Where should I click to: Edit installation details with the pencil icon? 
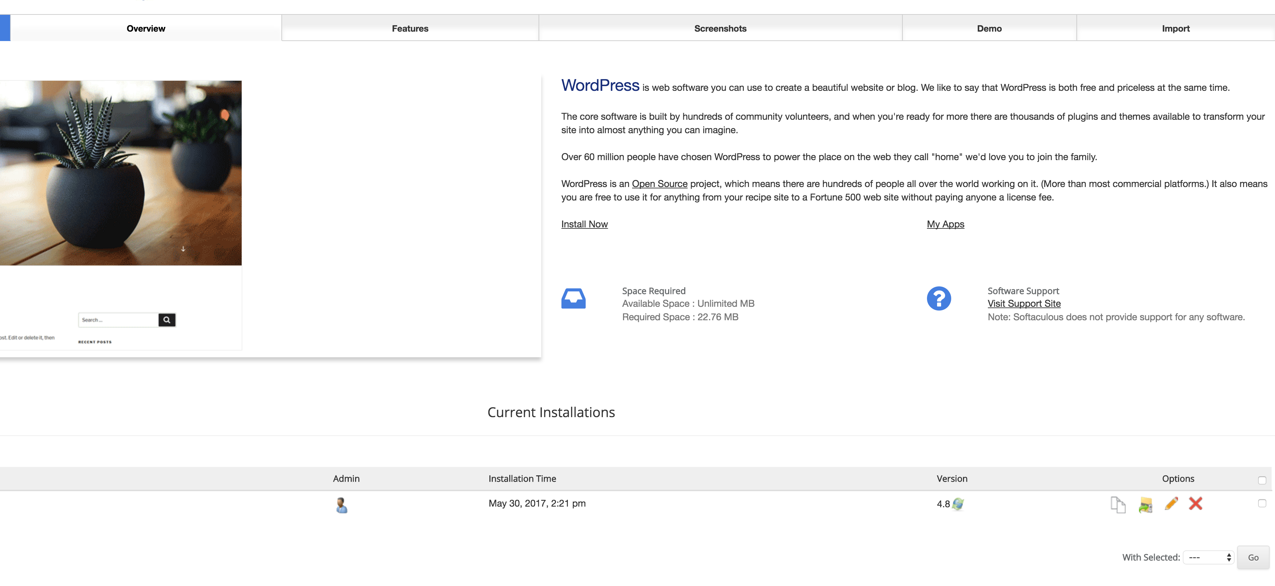click(1171, 504)
